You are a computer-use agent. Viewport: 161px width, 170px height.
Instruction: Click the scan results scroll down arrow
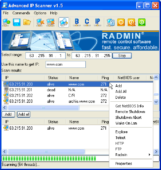(156, 102)
